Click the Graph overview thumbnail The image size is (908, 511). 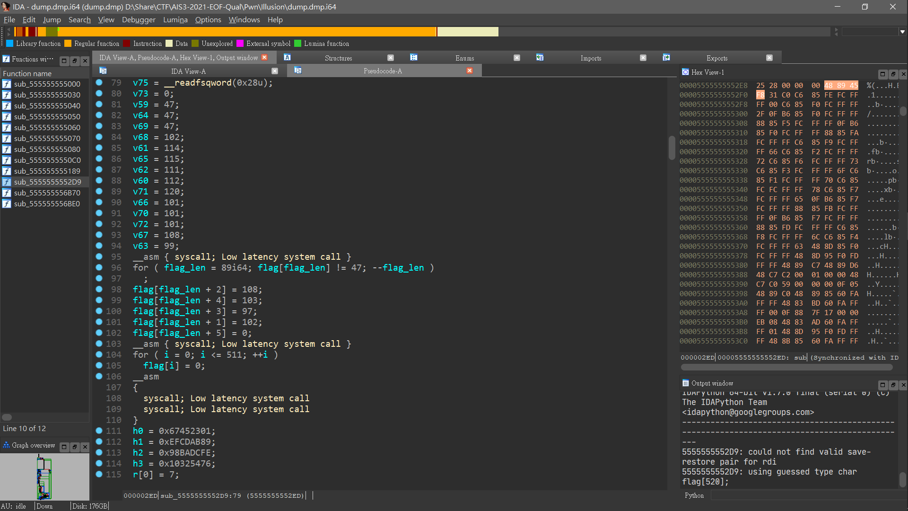pos(44,476)
